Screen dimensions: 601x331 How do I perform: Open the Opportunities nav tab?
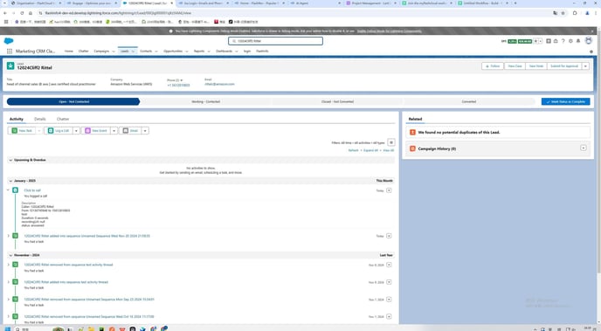173,51
